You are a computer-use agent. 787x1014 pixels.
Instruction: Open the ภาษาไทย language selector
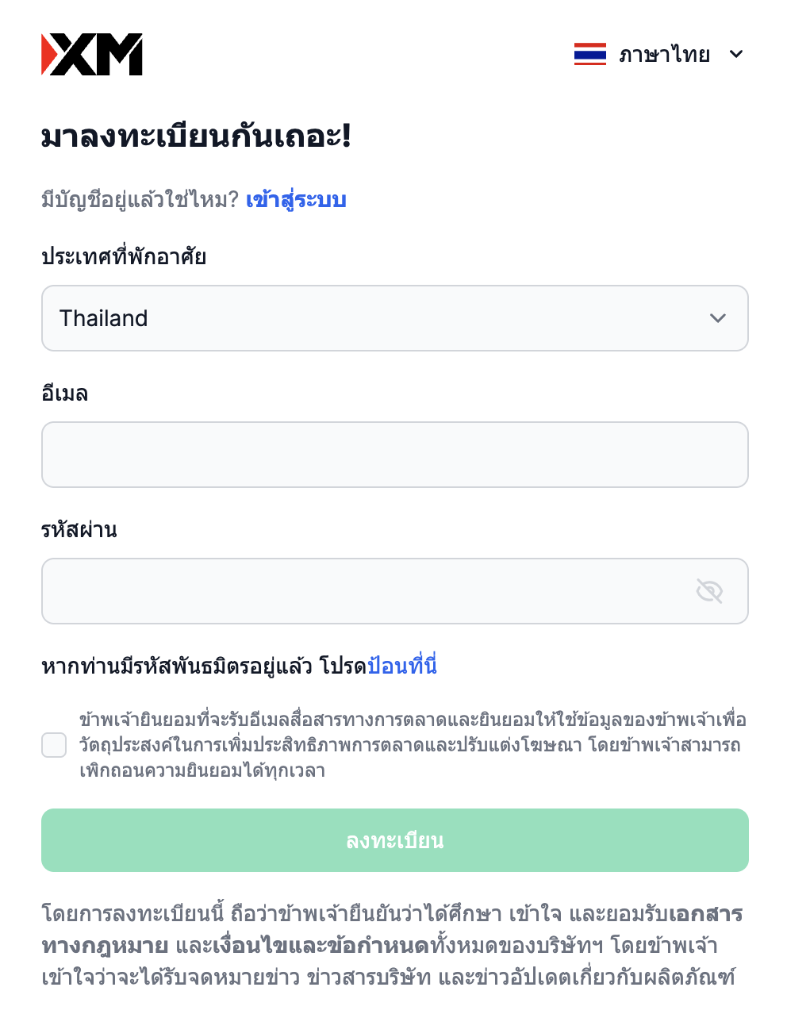664,55
